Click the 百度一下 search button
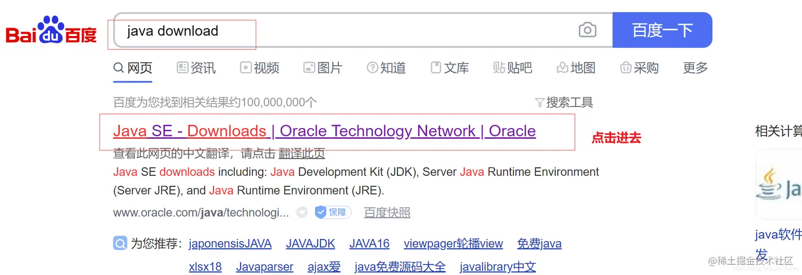802x275 pixels. point(662,30)
